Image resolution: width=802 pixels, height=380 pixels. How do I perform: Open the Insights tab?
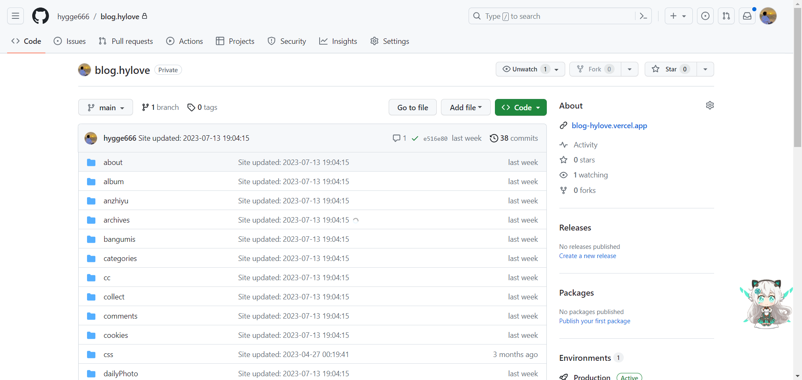point(338,41)
